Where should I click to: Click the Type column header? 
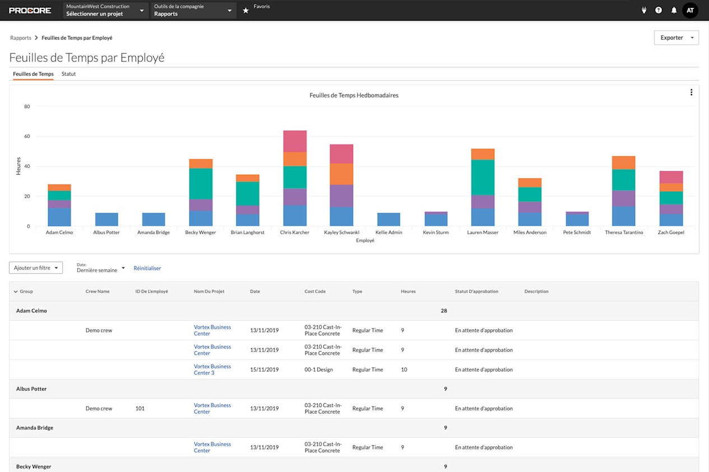pos(357,292)
